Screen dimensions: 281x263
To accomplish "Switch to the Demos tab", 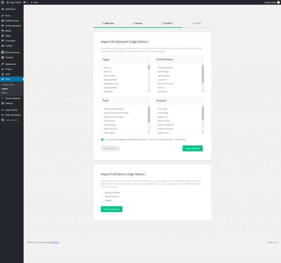I will click(x=137, y=23).
